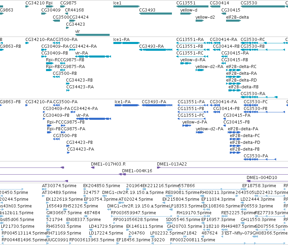288x245 pixels.
Task: Click the DME1-017H03.R clone label
Action: [108, 164]
